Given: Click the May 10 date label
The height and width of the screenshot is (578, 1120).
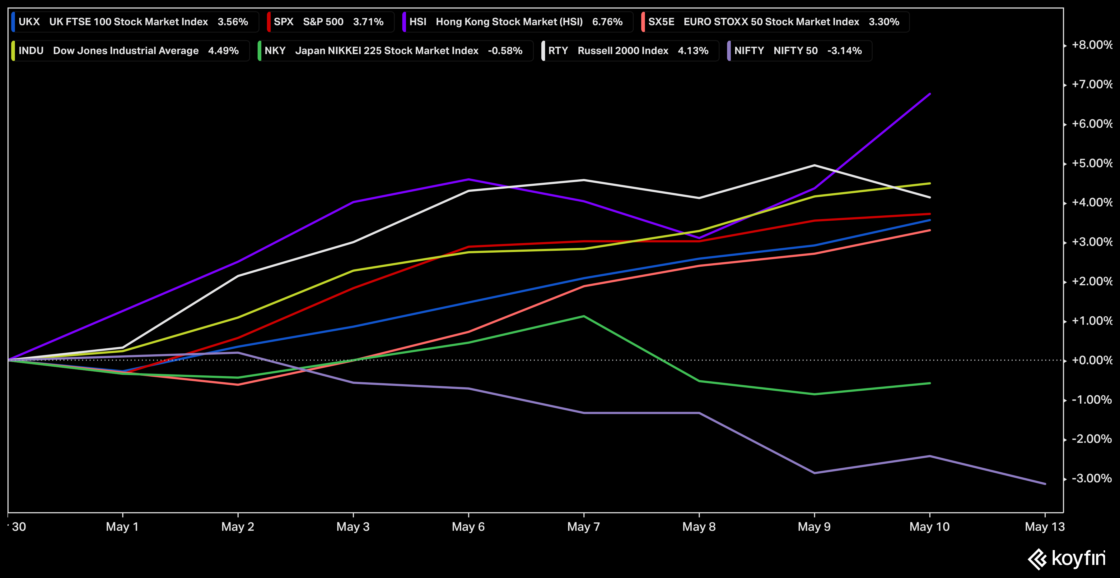Looking at the screenshot, I should (x=930, y=527).
